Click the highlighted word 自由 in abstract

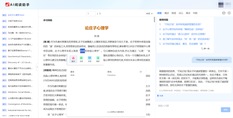[x=82, y=51]
